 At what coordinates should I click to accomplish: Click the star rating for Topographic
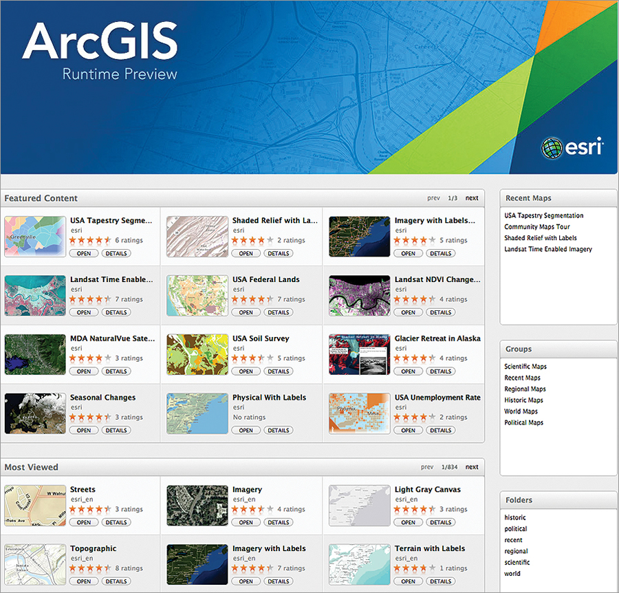(x=90, y=568)
